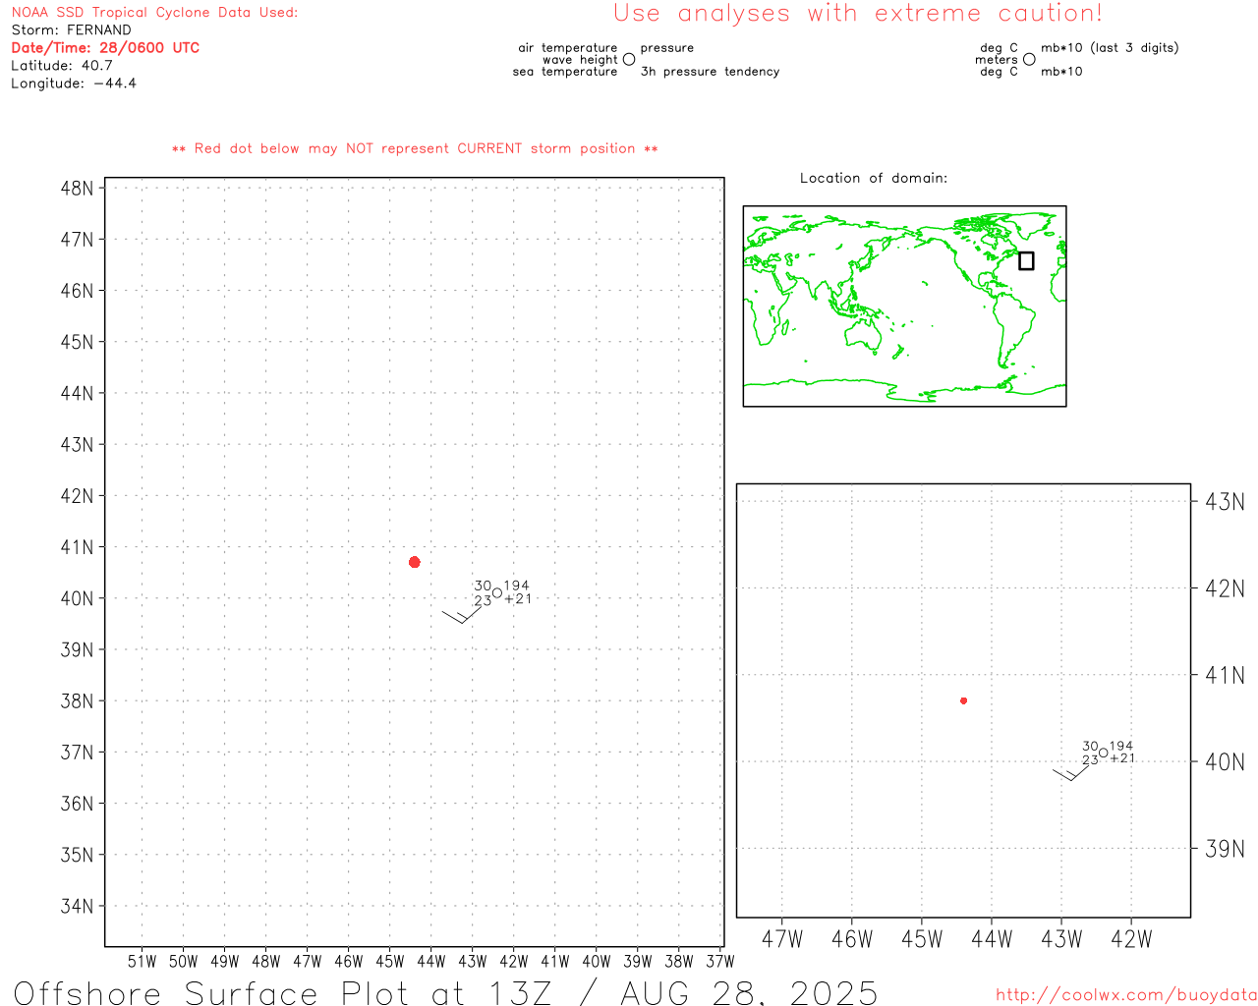Viewport: 1258px width, 1006px height.
Task: Click the buoy station circle on the zoomed map
Action: tap(1104, 753)
